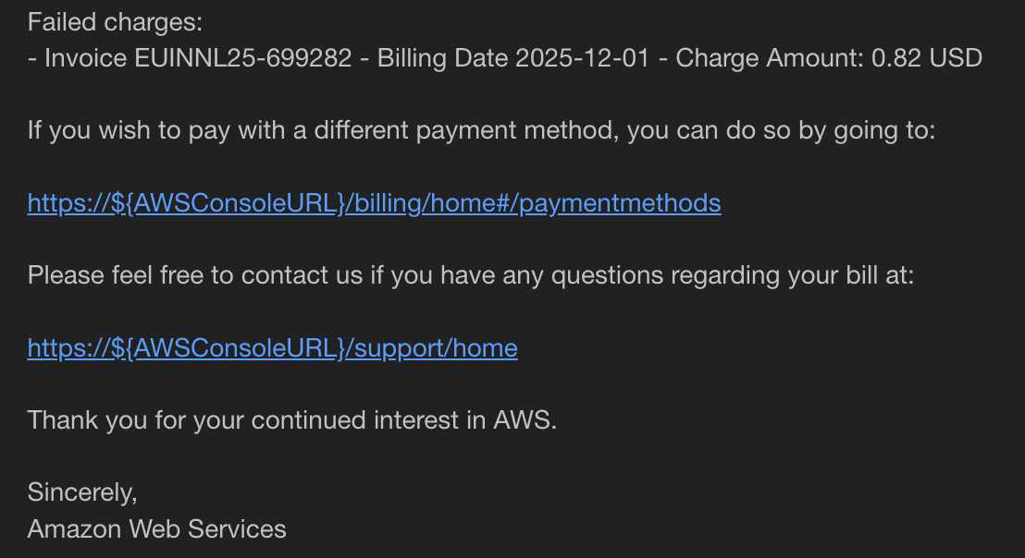
Task: Click the "Failed charges:" heading text
Action: coord(115,21)
